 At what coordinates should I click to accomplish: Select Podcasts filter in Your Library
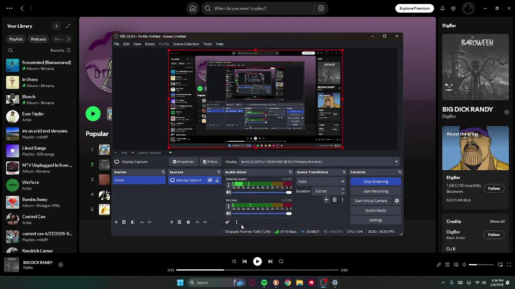tap(39, 39)
